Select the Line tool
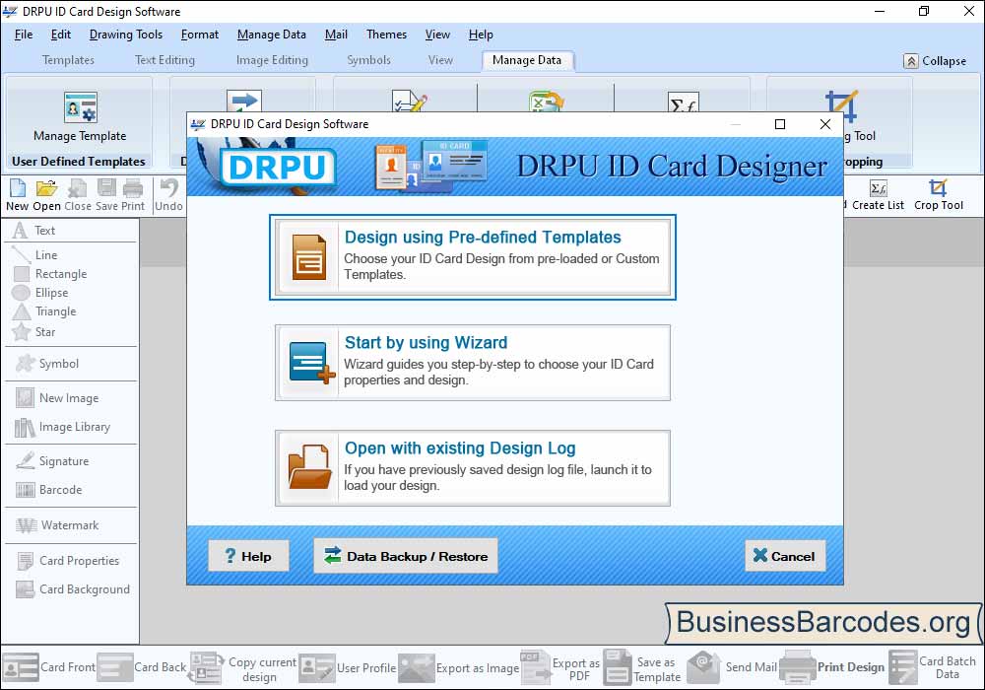Viewport: 985px width, 690px height. (x=35, y=255)
